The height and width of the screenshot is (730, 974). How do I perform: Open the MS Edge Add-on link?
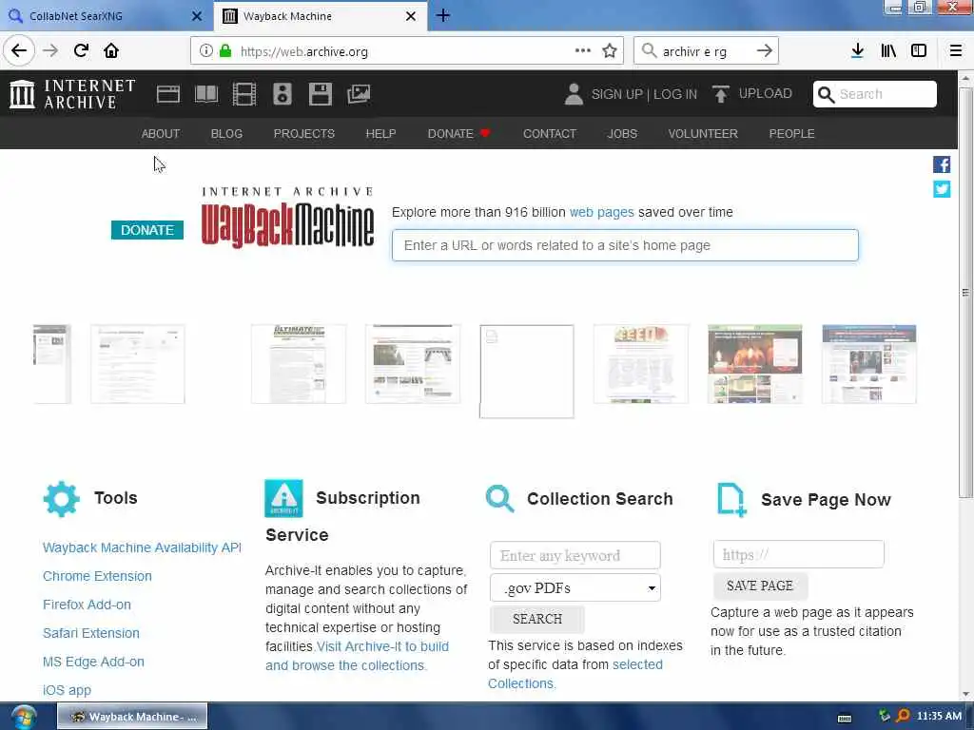coord(93,662)
